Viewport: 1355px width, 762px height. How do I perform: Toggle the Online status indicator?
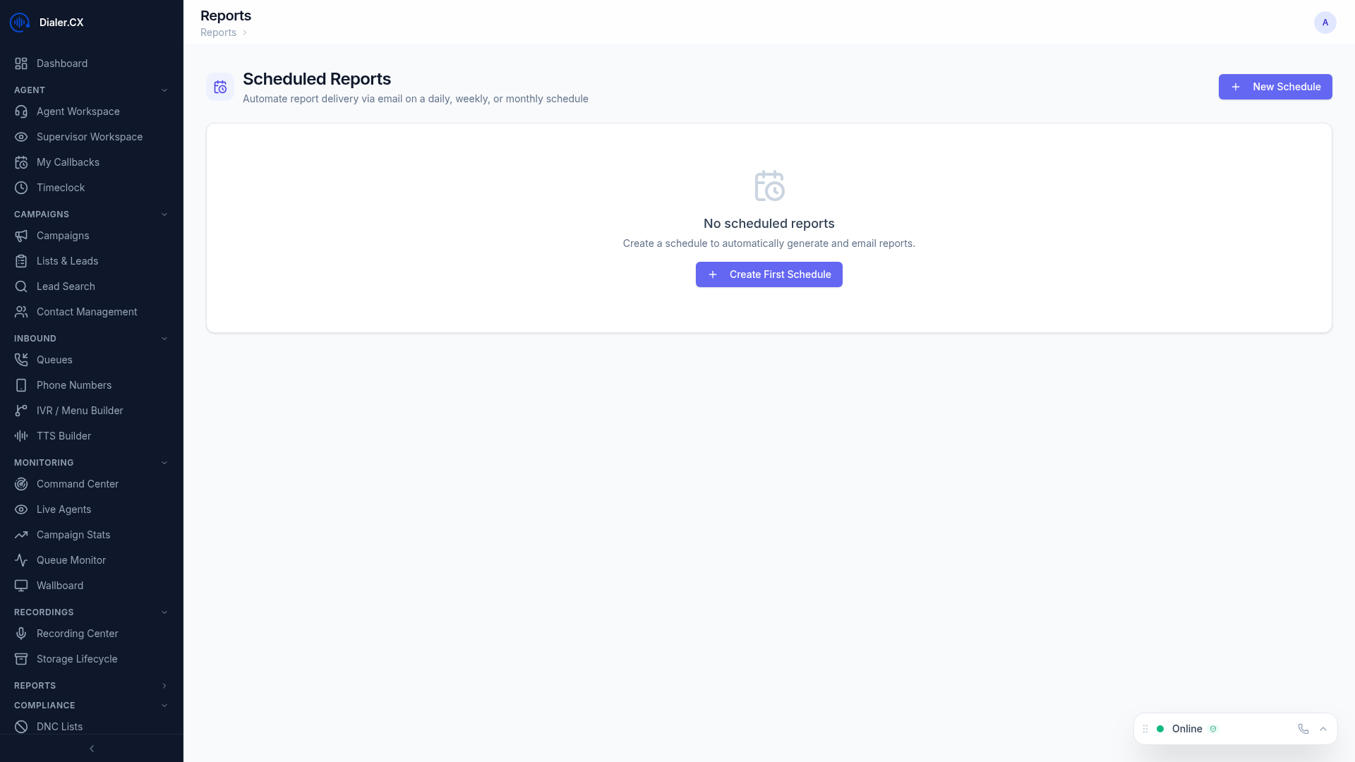[1160, 729]
